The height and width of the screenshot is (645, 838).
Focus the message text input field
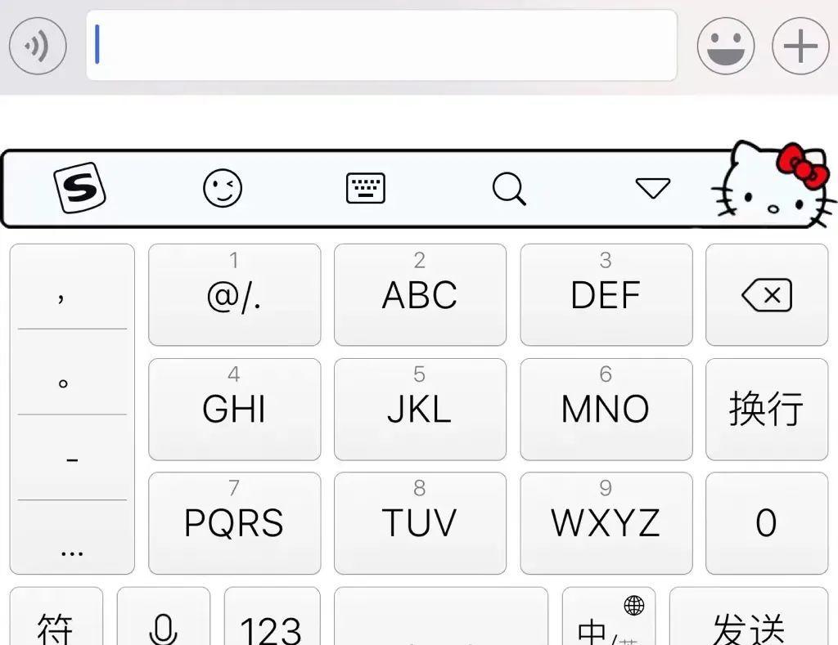(381, 46)
